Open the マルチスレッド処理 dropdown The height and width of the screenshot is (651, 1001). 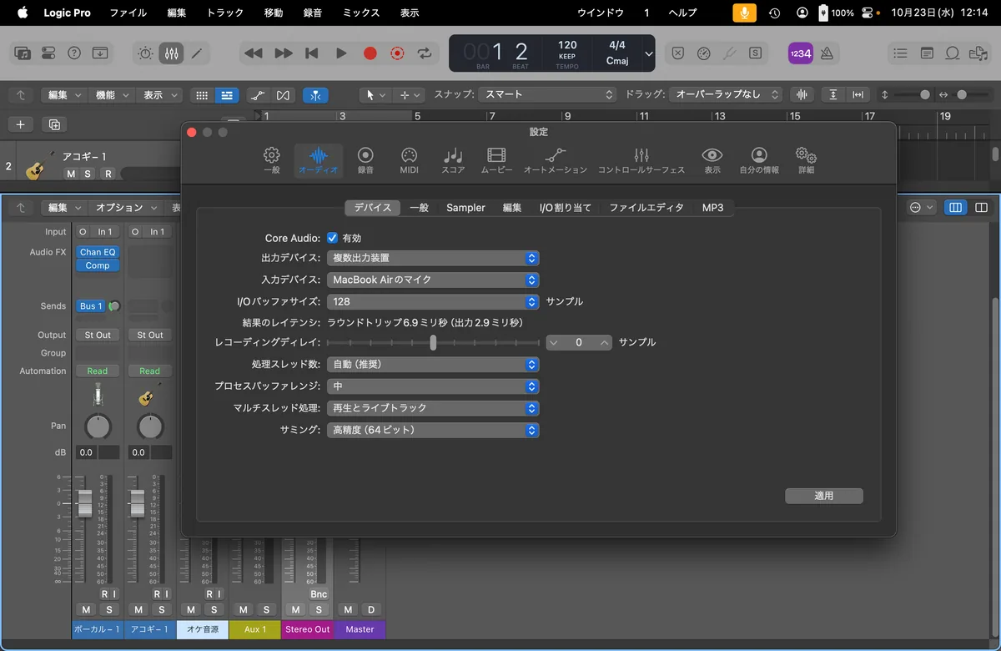coord(433,408)
